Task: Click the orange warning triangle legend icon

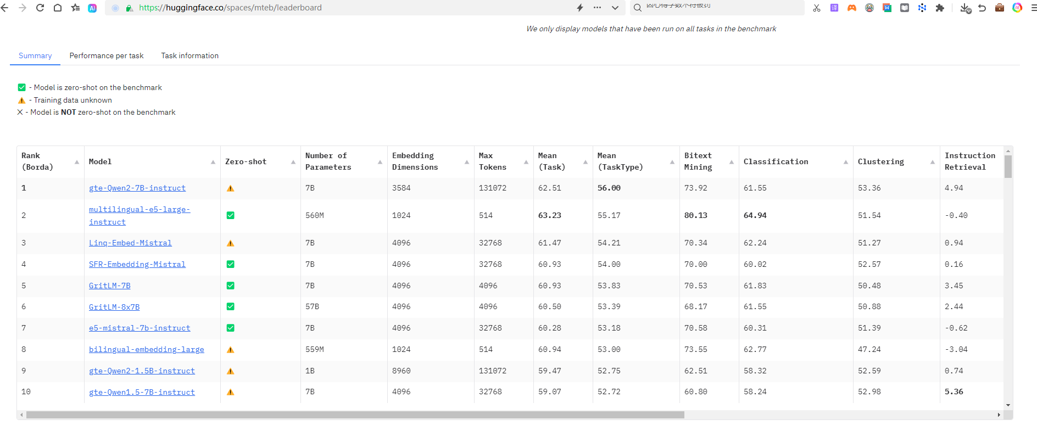Action: (22, 100)
